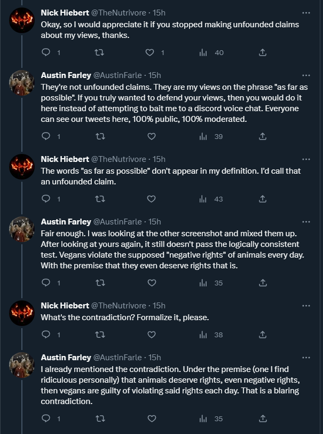Open the 15h timestamp on Austin's last tweet
This screenshot has height=434, width=323.
click(x=155, y=357)
